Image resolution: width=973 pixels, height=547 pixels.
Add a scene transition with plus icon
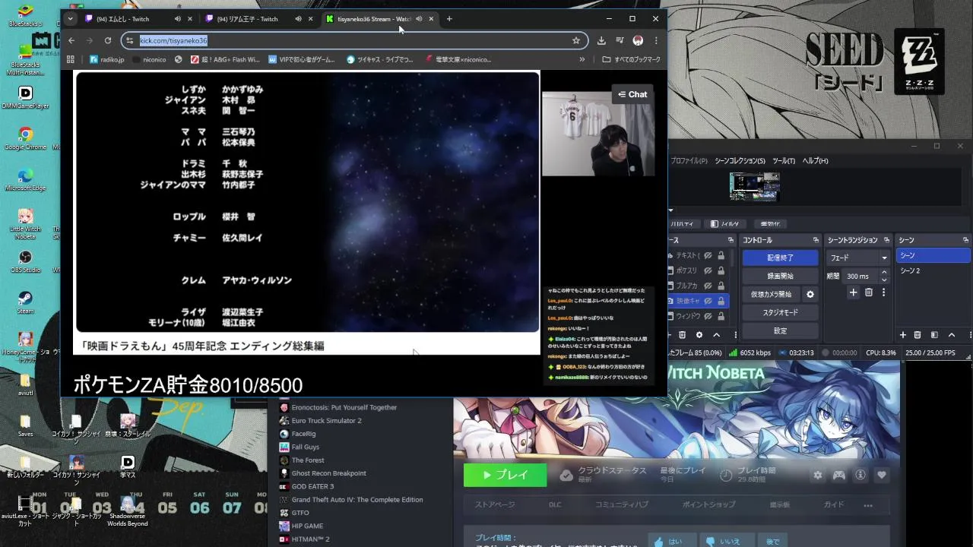point(853,292)
